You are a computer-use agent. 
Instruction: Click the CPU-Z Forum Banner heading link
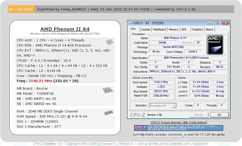[179, 122]
